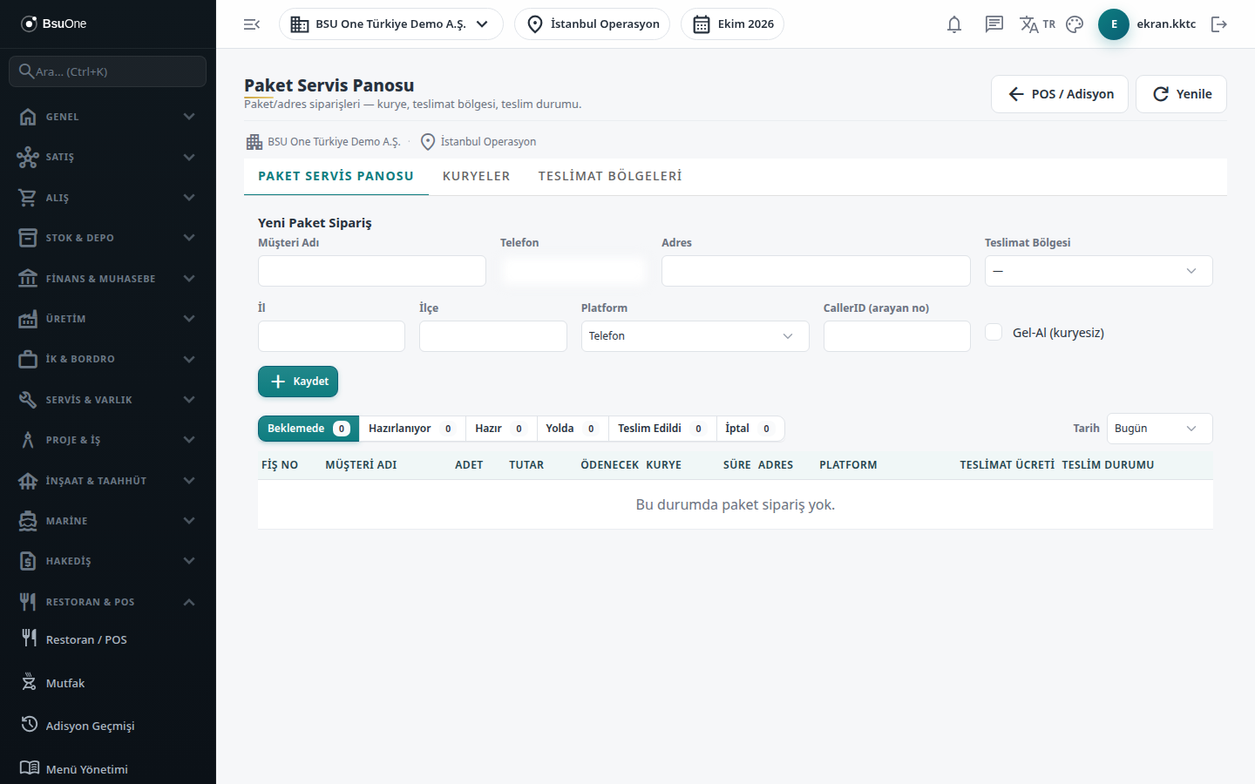Select the Teslim Edildi status filter
The width and height of the screenshot is (1255, 784).
pos(661,429)
